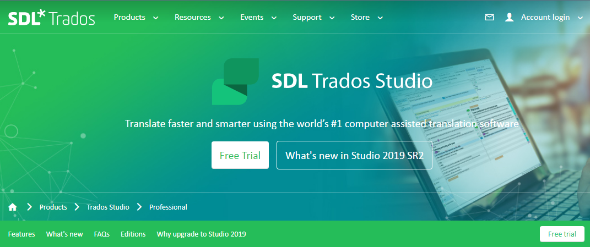Click the SDL Trados Studio heading text
Viewport: 590px width, 247px height.
[x=352, y=81]
